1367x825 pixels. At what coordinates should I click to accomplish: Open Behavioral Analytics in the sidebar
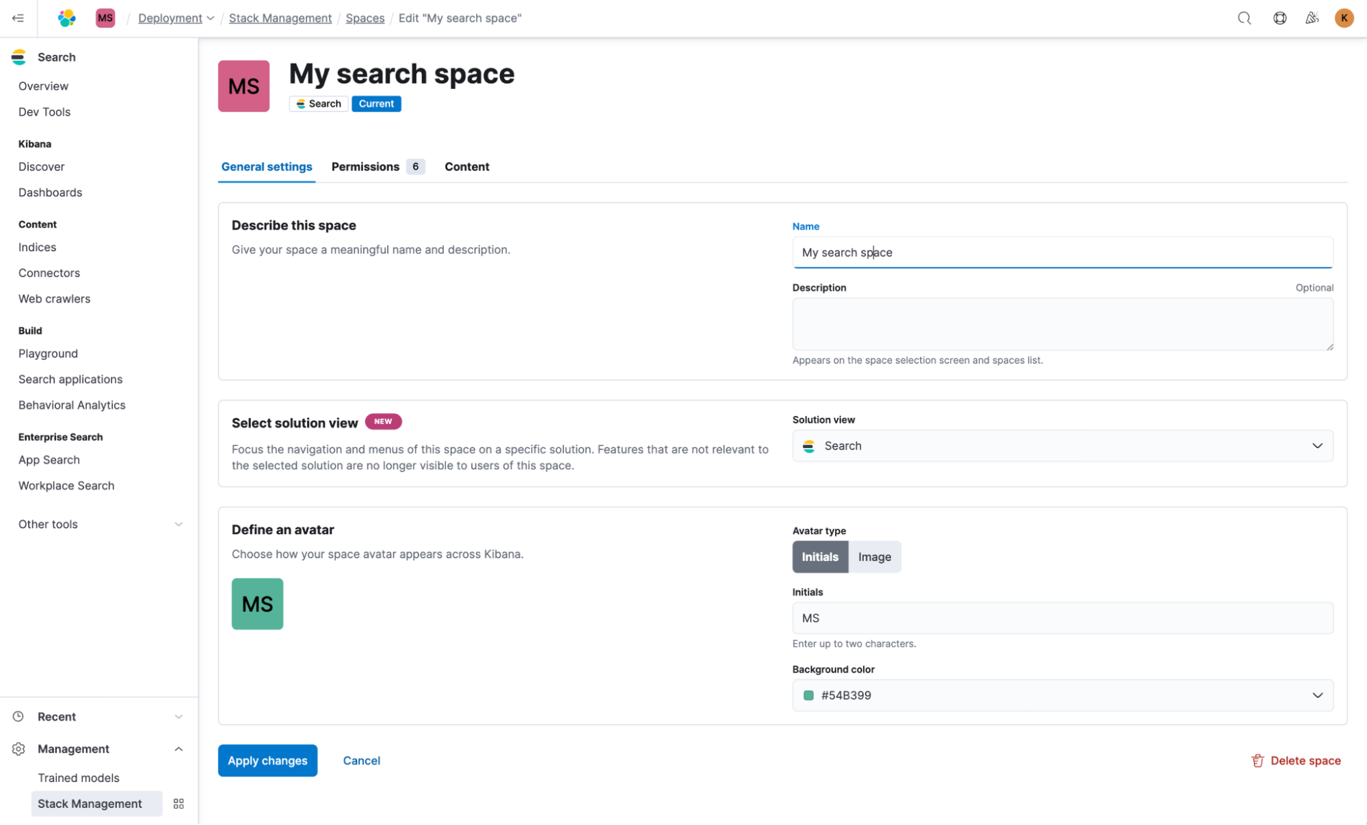click(72, 405)
